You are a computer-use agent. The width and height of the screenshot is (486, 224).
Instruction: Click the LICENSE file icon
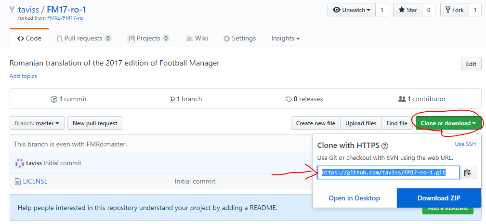coord(18,181)
